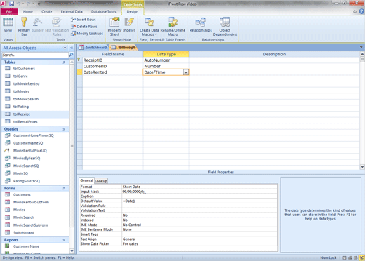Open the View button in the ribbon
Viewport: 365px width, 261px height.
tap(8, 26)
